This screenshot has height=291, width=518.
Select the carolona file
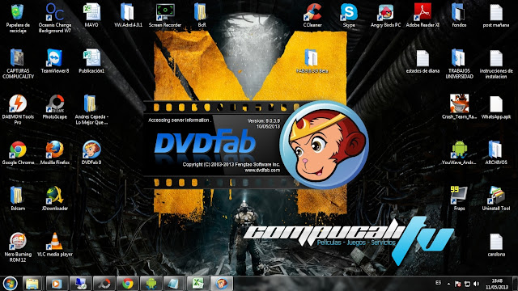pos(496,242)
